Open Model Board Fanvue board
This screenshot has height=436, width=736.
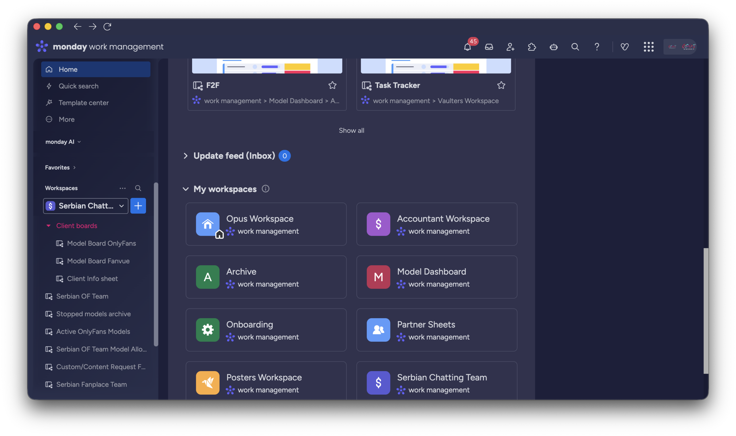pyautogui.click(x=98, y=261)
